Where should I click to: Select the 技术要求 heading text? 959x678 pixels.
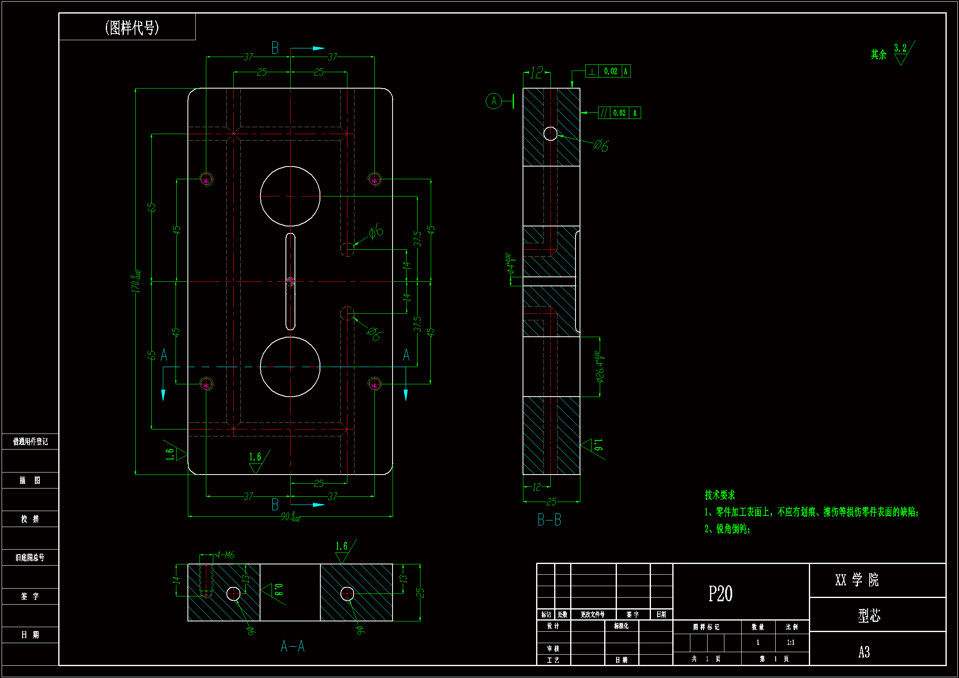(720, 495)
